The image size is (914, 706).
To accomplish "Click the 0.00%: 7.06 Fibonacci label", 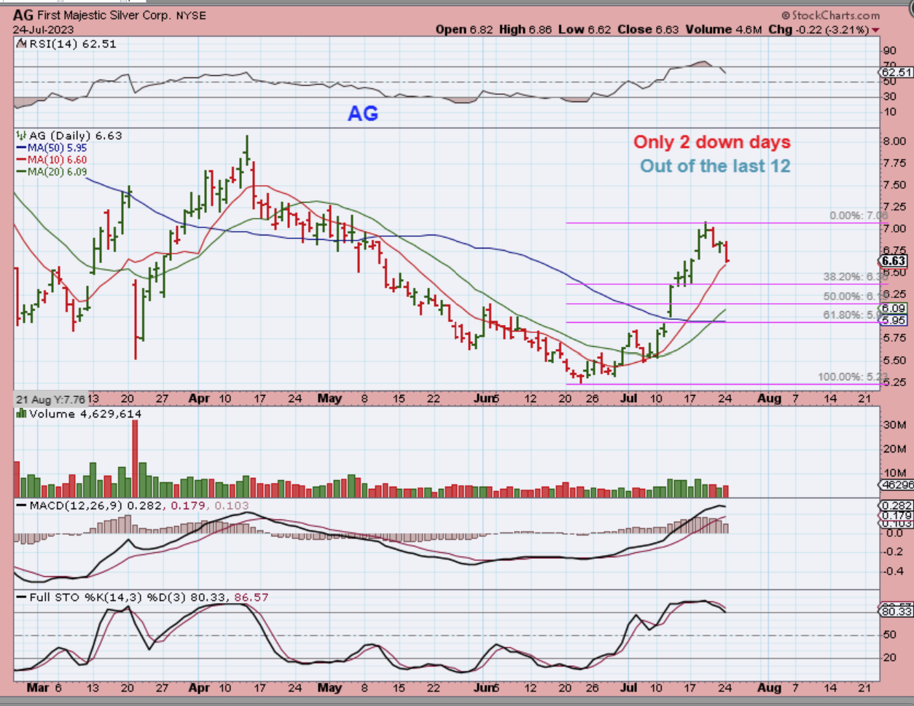I will [858, 216].
